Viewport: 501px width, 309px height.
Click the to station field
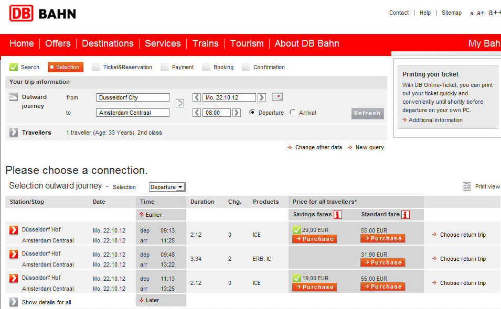click(133, 113)
